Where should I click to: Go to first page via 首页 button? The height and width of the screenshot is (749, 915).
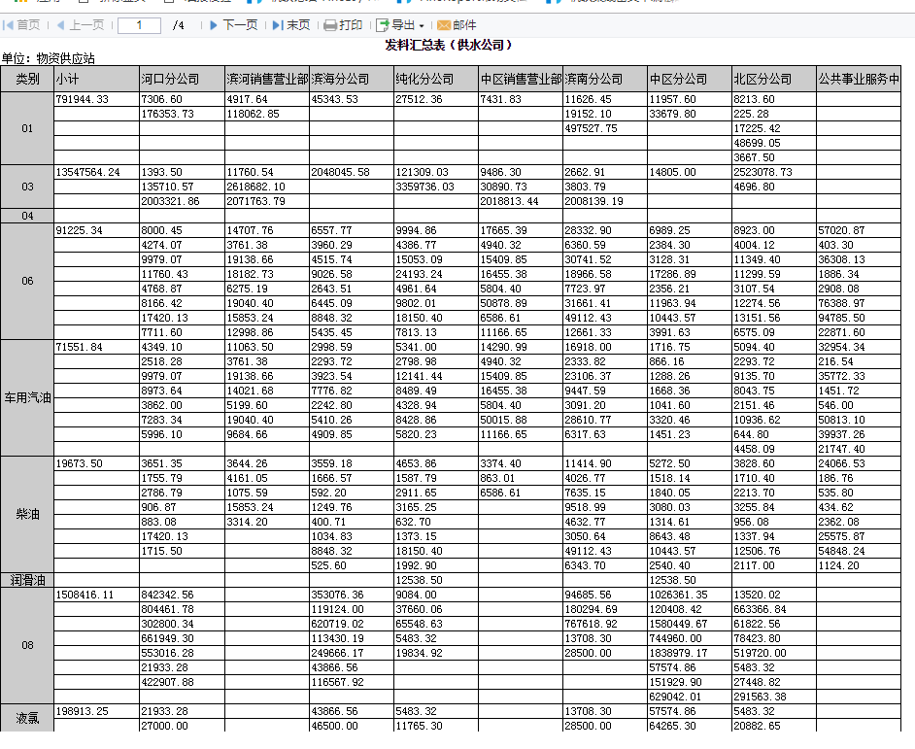[x=21, y=25]
